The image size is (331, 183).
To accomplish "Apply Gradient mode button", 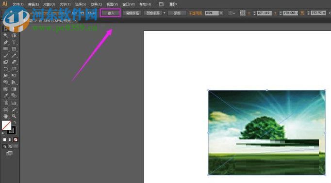I will 10,139.
